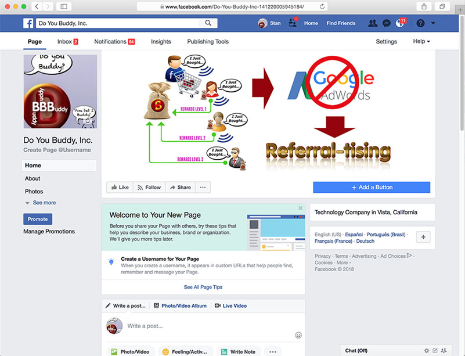465x356 pixels.
Task: Select Photo/Video Album option
Action: coord(181,305)
